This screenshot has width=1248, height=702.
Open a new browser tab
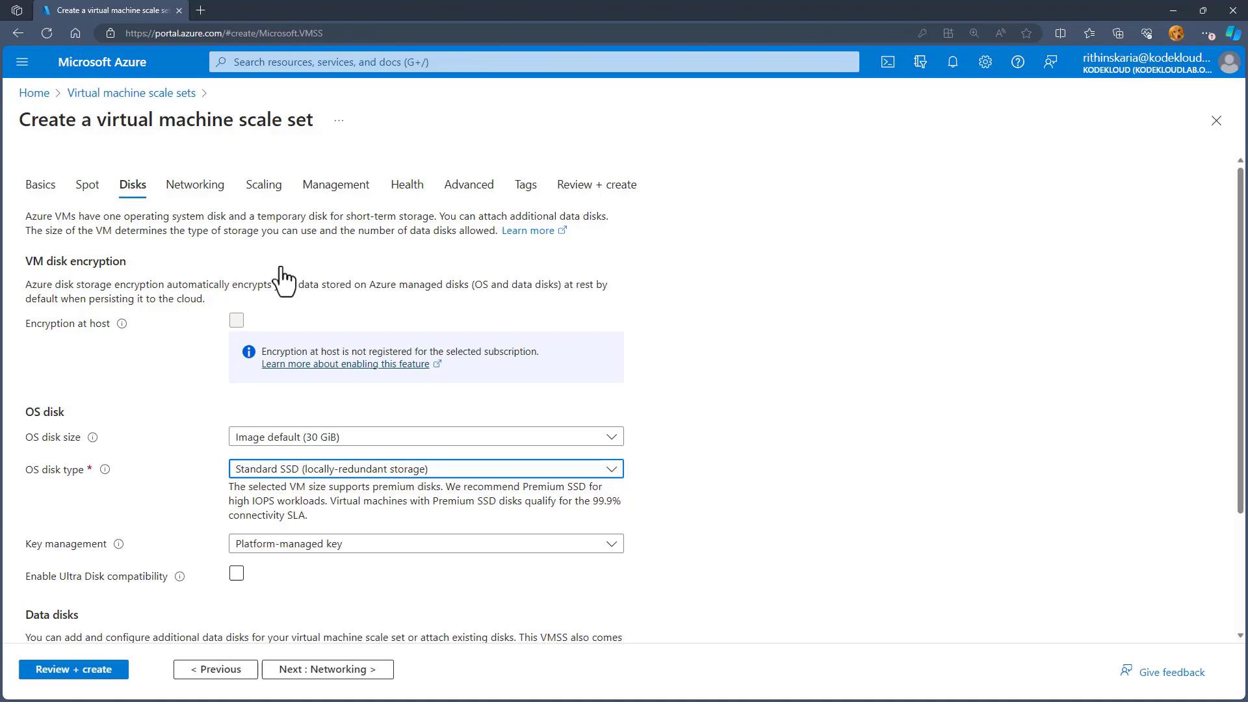[x=201, y=10]
